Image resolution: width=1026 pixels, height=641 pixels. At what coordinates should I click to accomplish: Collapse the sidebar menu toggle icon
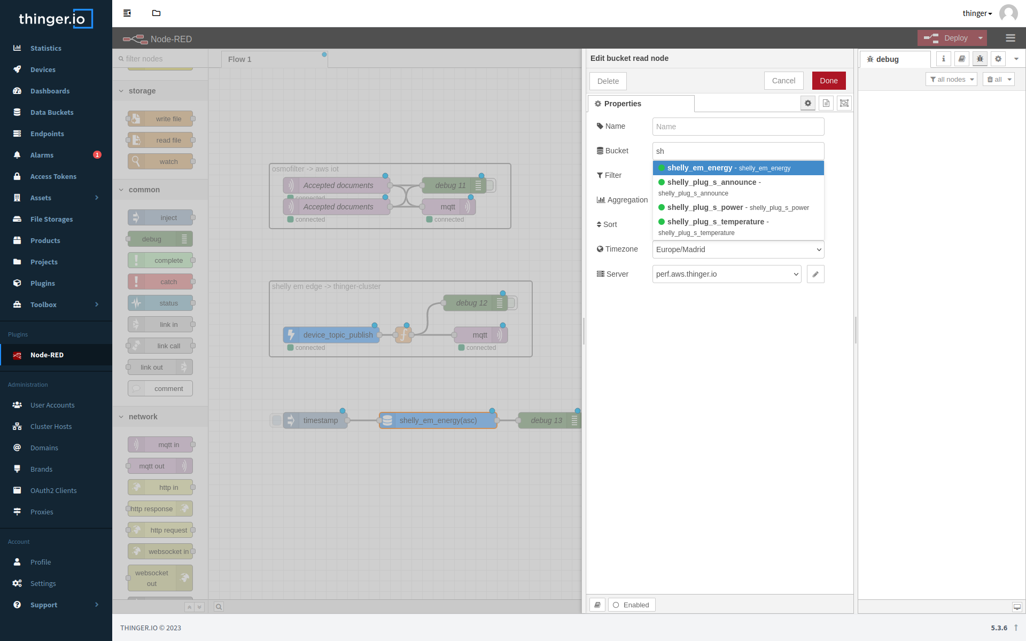(x=127, y=13)
